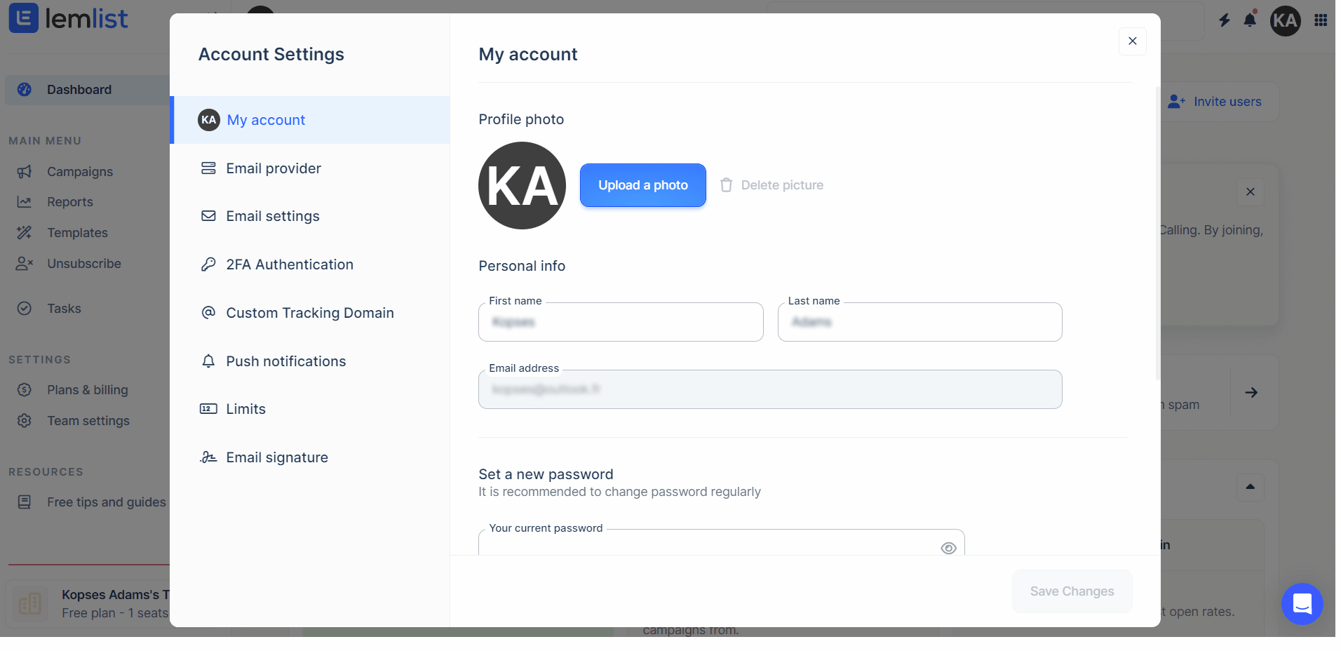Viewport: 1341px width, 651px height.
Task: Open the chat support bubble
Action: pyautogui.click(x=1302, y=604)
